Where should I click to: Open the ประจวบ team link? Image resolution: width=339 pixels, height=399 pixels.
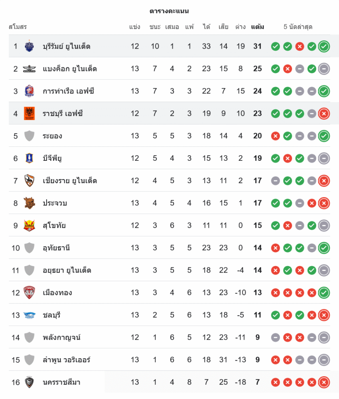click(x=55, y=203)
